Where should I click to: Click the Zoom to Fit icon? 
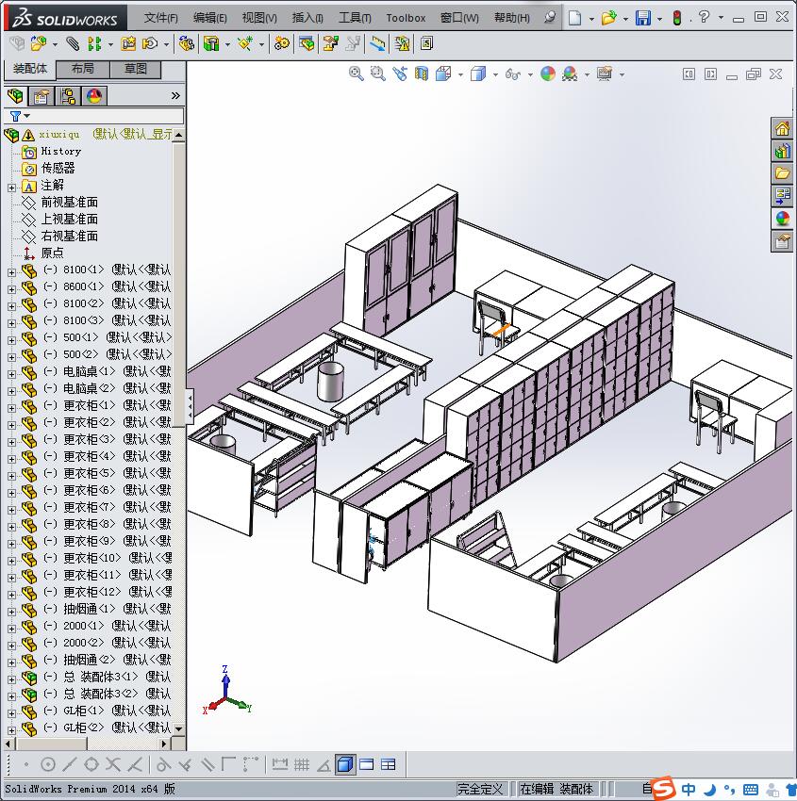pyautogui.click(x=356, y=74)
